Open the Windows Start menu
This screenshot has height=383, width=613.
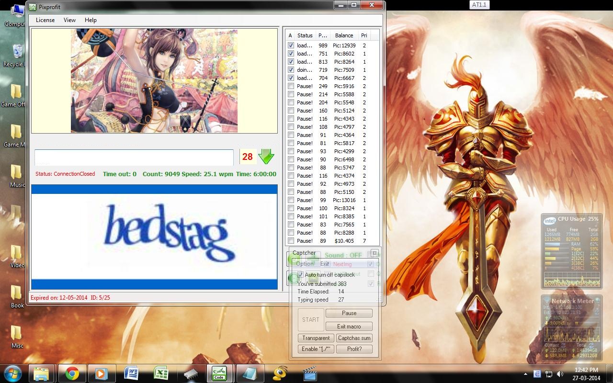point(12,373)
